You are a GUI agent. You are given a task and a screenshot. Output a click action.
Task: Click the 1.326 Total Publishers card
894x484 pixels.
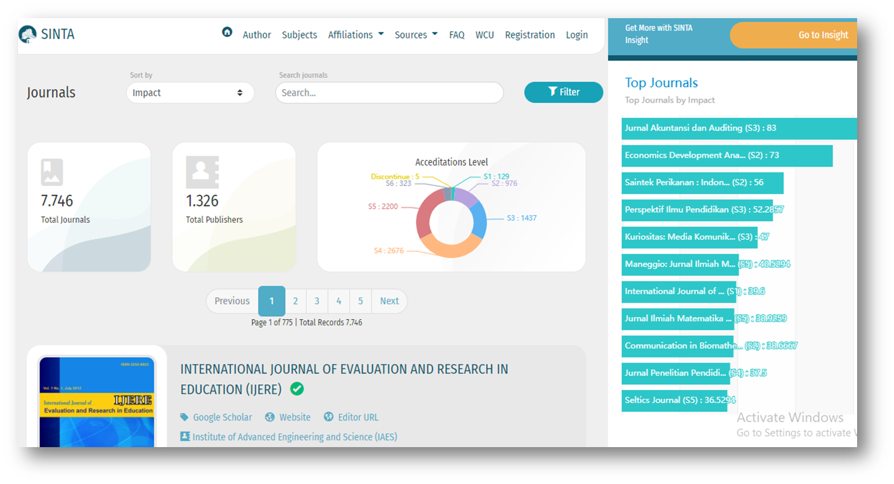pyautogui.click(x=234, y=207)
